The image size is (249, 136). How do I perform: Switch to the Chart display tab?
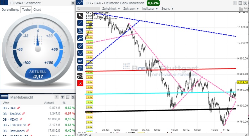tap(37, 9)
